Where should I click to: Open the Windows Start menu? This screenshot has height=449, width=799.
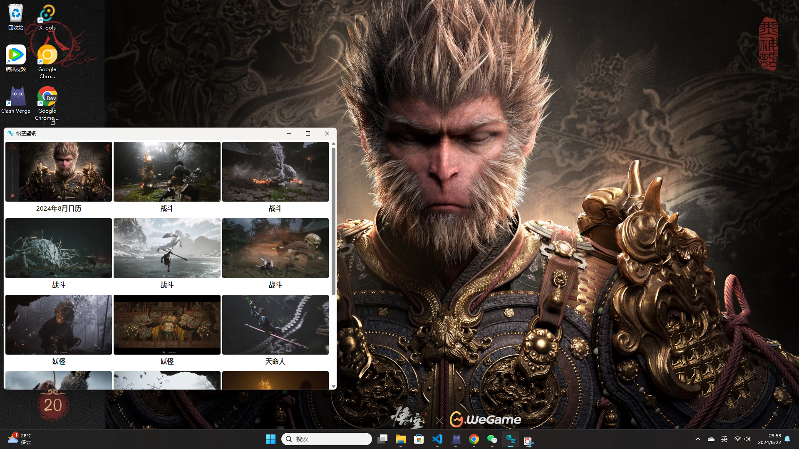point(270,439)
